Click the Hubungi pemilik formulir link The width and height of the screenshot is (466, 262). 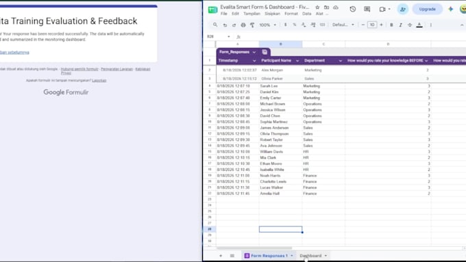(79, 69)
